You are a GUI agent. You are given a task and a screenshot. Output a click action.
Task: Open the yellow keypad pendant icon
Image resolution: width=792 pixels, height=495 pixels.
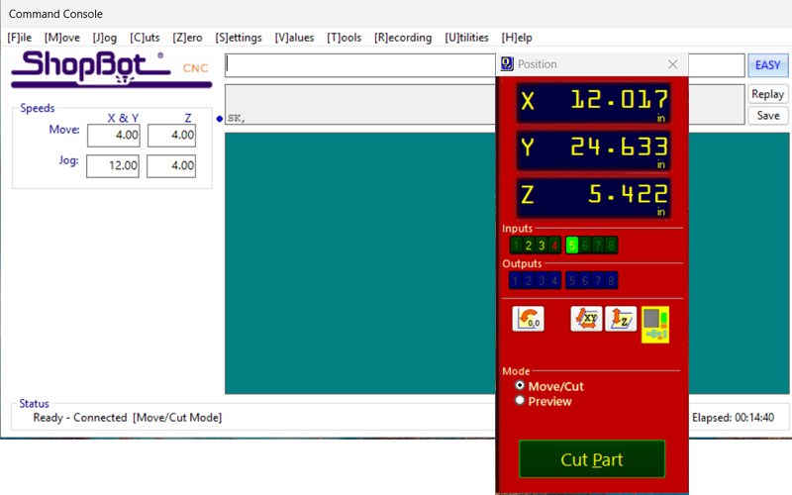pos(654,323)
